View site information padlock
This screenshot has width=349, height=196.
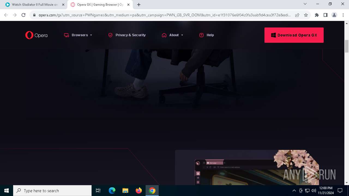click(x=34, y=15)
